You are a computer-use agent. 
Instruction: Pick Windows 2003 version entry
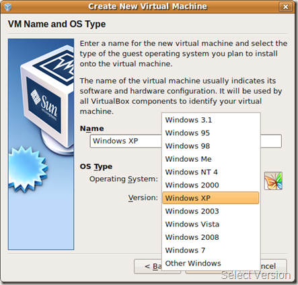tap(211, 211)
